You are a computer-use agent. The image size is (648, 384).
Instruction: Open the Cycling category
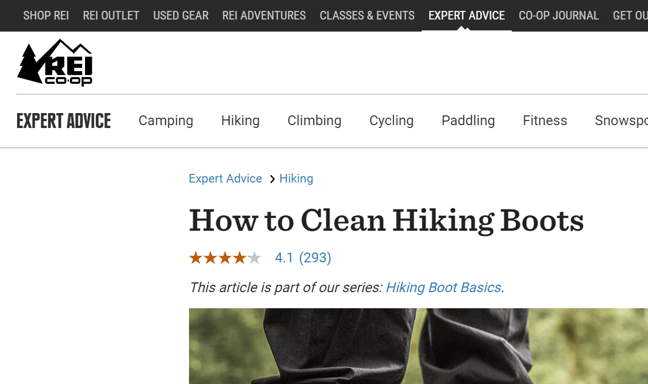click(x=391, y=121)
